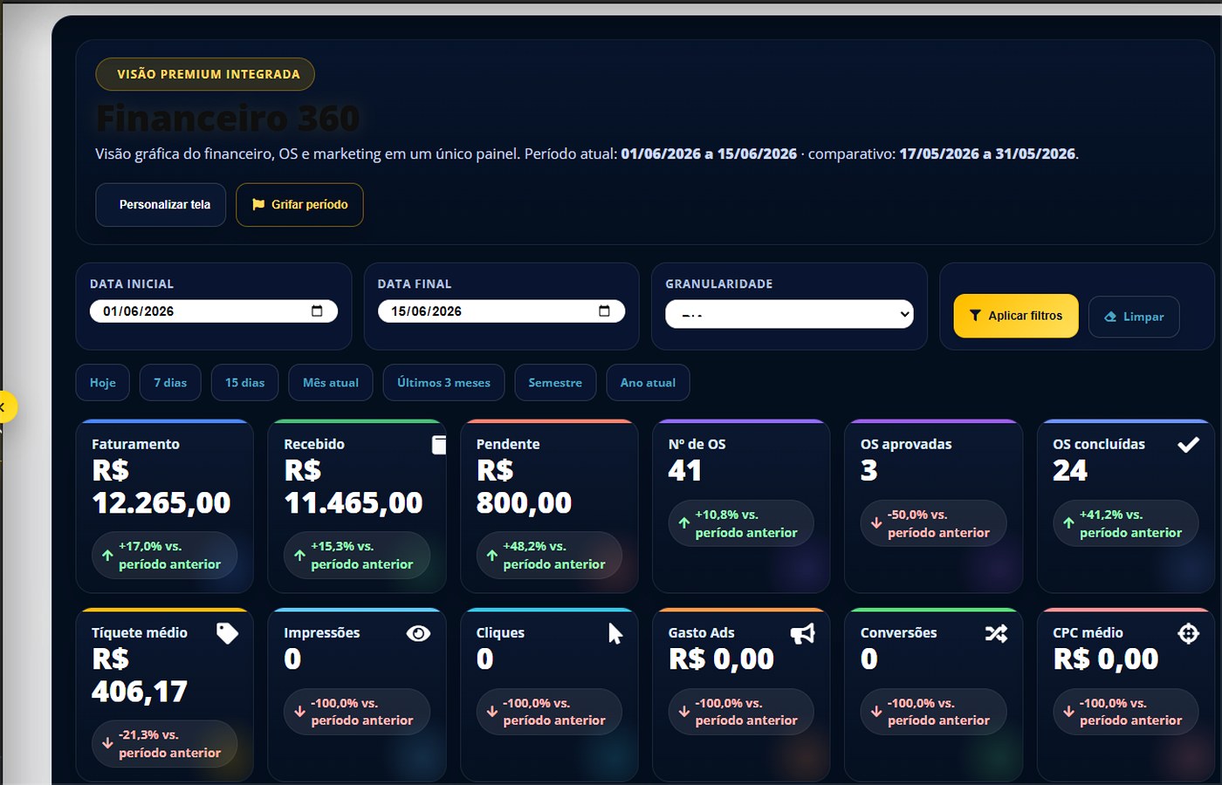Click the Visão Premium Integrada badge
Image resolution: width=1222 pixels, height=785 pixels.
pyautogui.click(x=205, y=74)
